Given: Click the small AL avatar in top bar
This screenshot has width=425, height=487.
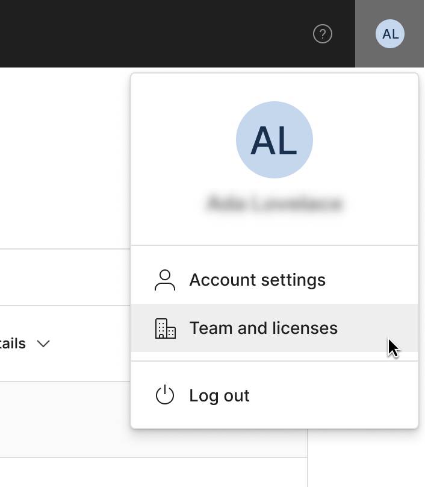Looking at the screenshot, I should pos(390,34).
